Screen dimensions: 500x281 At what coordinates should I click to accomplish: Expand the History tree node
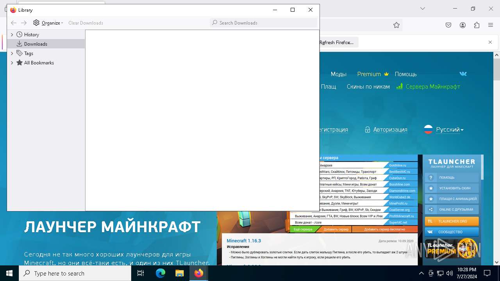coord(12,35)
